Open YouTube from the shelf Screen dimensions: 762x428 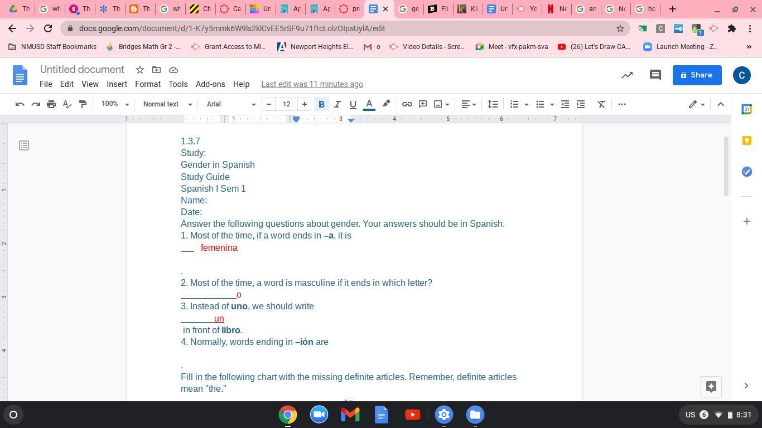click(413, 415)
